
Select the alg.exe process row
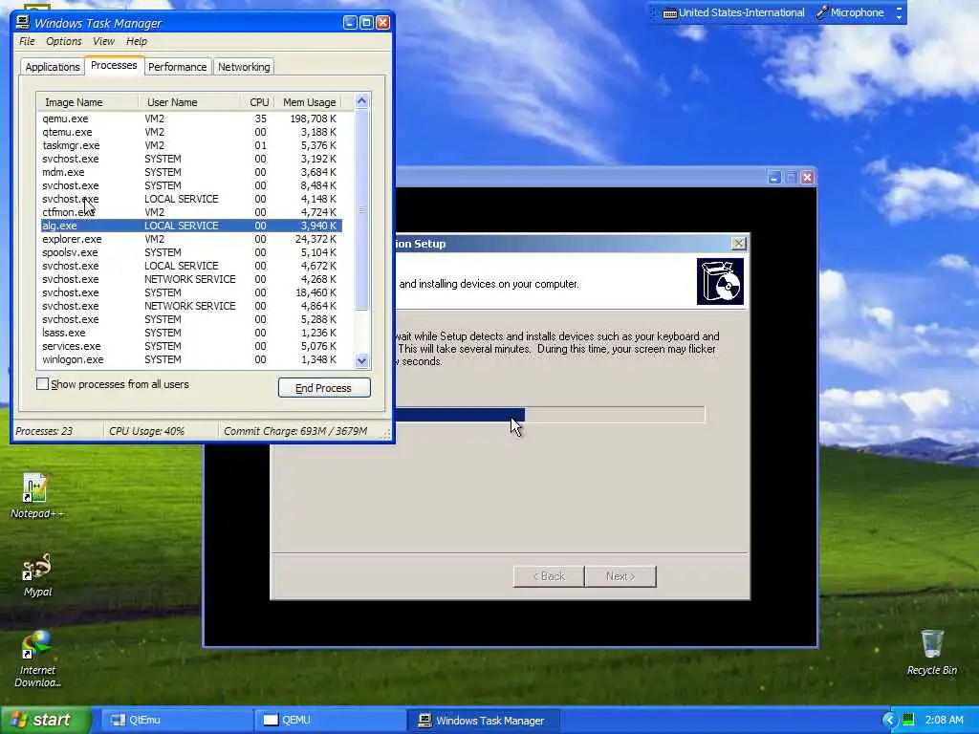tap(190, 226)
